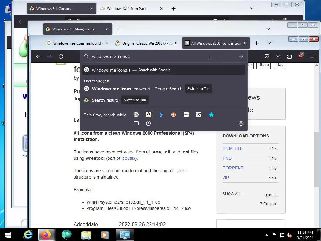The image size is (321, 241).
Task: Search history using the clock icon
Action: coord(148,123)
